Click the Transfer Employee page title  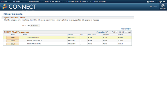13,14
